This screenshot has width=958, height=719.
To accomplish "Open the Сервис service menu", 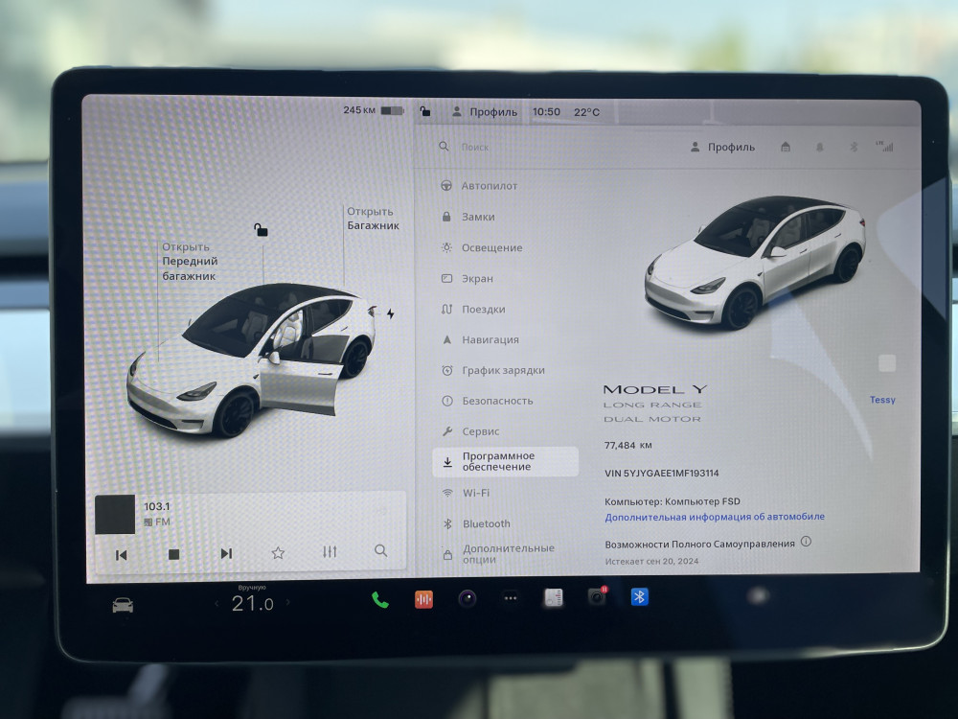I will pyautogui.click(x=470, y=431).
